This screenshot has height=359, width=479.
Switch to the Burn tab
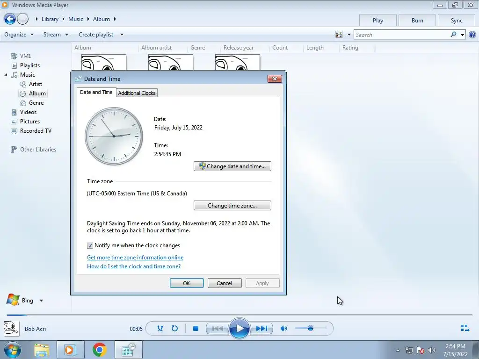click(417, 21)
